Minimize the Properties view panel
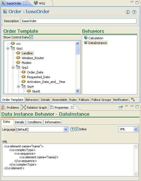The image size is (141, 181). (132, 106)
